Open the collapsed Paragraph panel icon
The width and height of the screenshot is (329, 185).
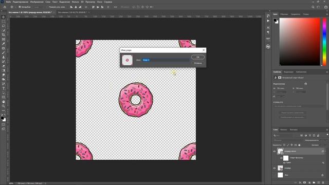268,32
